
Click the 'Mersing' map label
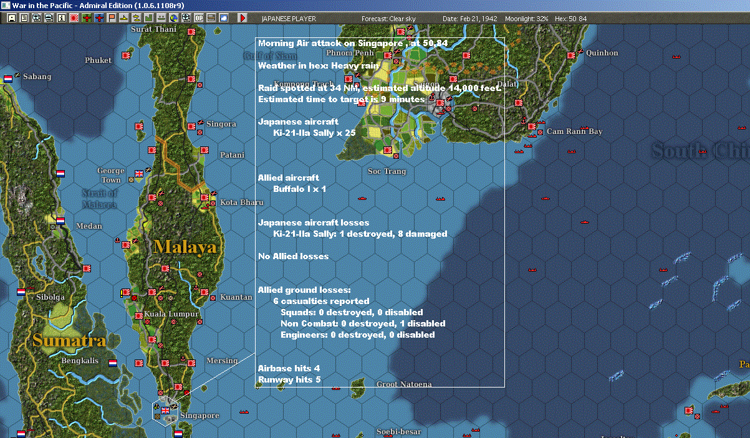pyautogui.click(x=222, y=361)
